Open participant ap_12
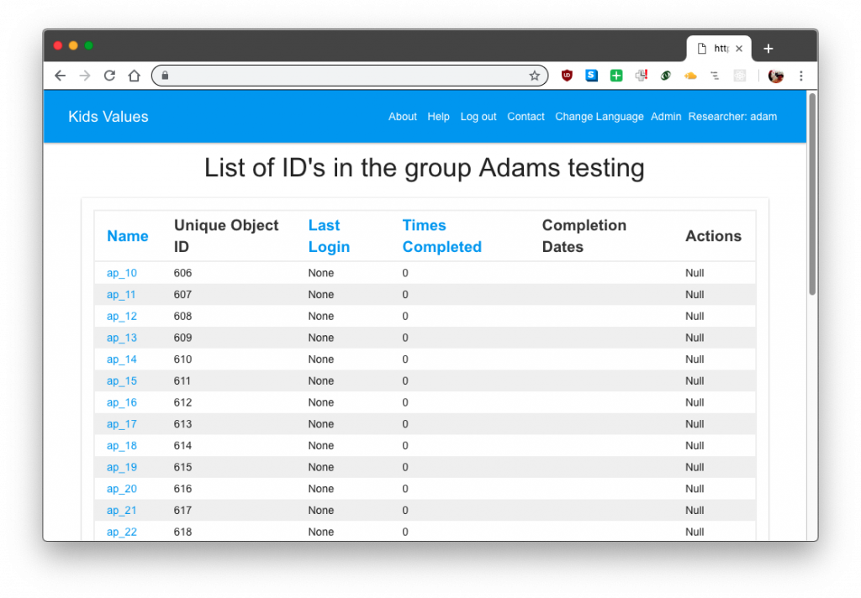861x598 pixels. click(121, 316)
